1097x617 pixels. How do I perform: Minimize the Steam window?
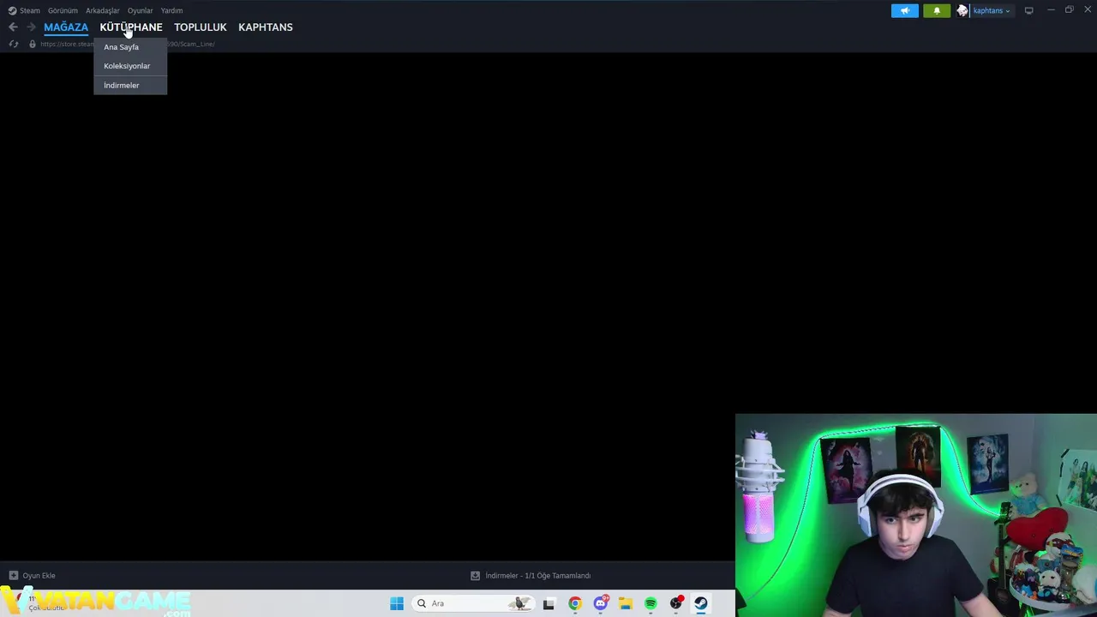click(x=1051, y=10)
